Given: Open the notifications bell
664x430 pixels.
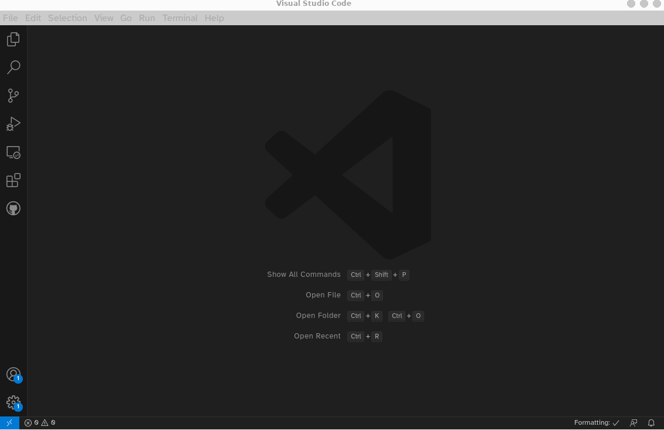Looking at the screenshot, I should click(x=651, y=423).
